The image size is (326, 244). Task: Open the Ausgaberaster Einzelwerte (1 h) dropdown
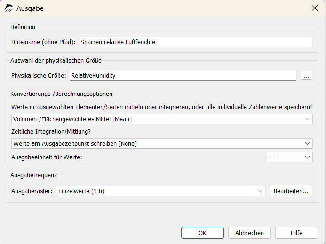tap(161, 191)
